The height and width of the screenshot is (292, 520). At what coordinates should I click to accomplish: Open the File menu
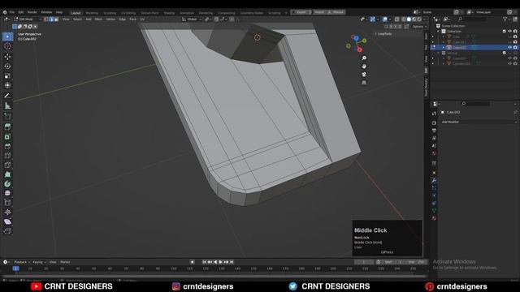(x=12, y=12)
